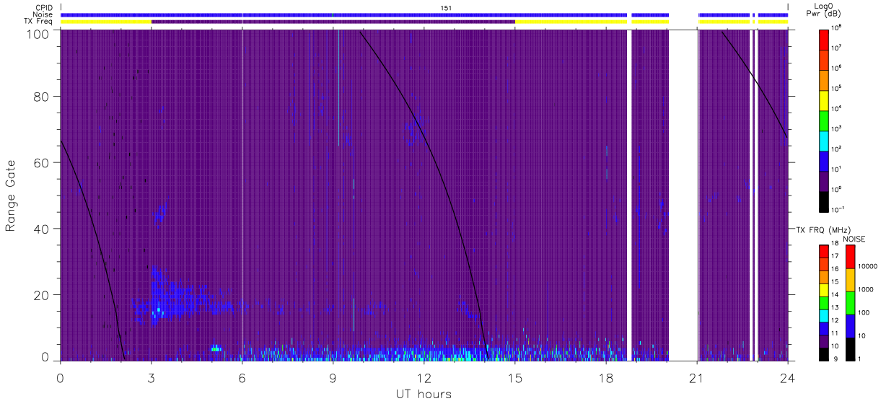Click the yellow TX Freq bar segment before hour 3
Viewport: 886px width, 409px height.
[106, 22]
